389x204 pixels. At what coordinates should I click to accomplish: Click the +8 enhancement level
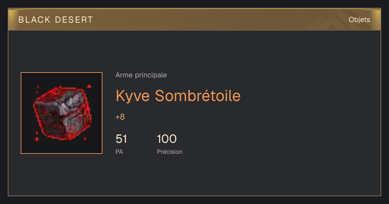(x=120, y=117)
